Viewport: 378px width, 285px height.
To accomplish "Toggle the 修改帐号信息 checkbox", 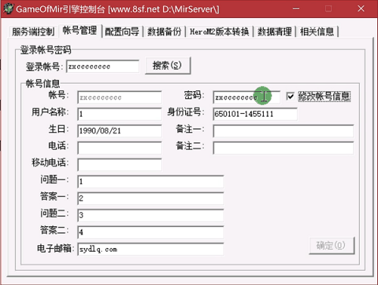I will click(x=290, y=97).
